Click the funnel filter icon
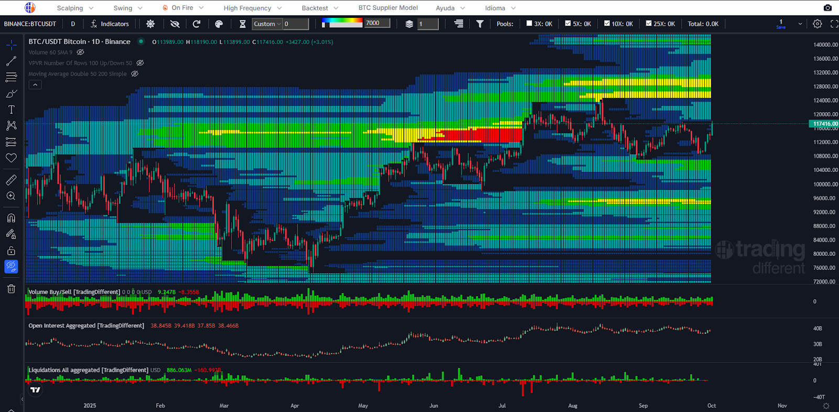The image size is (839, 412). click(480, 24)
